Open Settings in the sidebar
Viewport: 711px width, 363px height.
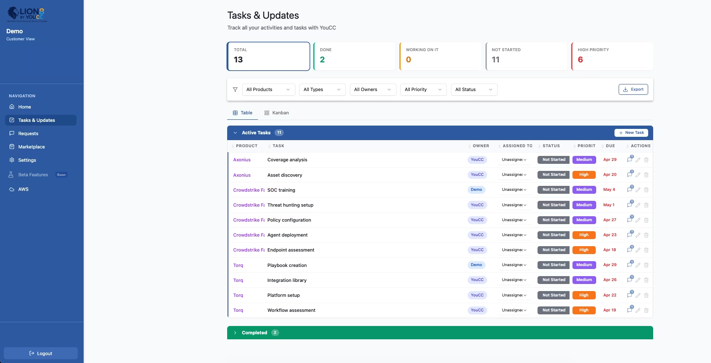point(41,160)
